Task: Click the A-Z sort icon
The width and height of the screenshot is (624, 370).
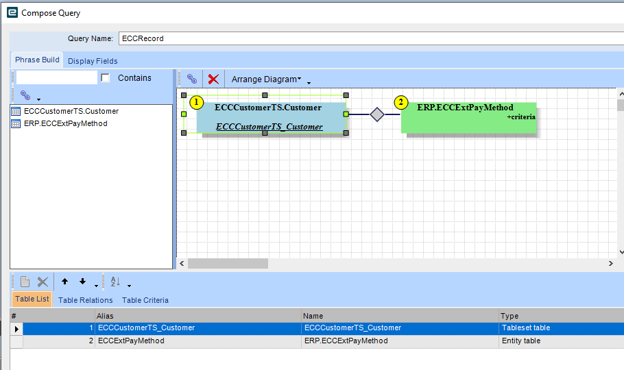Action: point(115,282)
